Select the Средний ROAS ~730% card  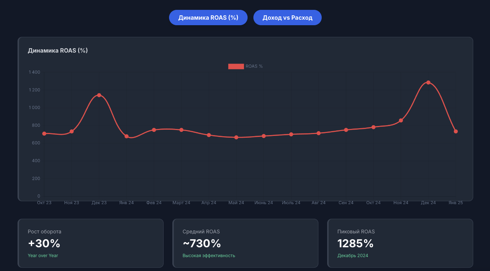point(245,243)
